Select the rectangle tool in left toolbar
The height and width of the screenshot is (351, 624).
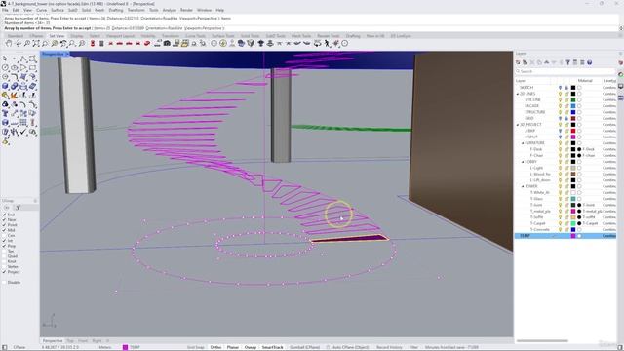coord(32,68)
